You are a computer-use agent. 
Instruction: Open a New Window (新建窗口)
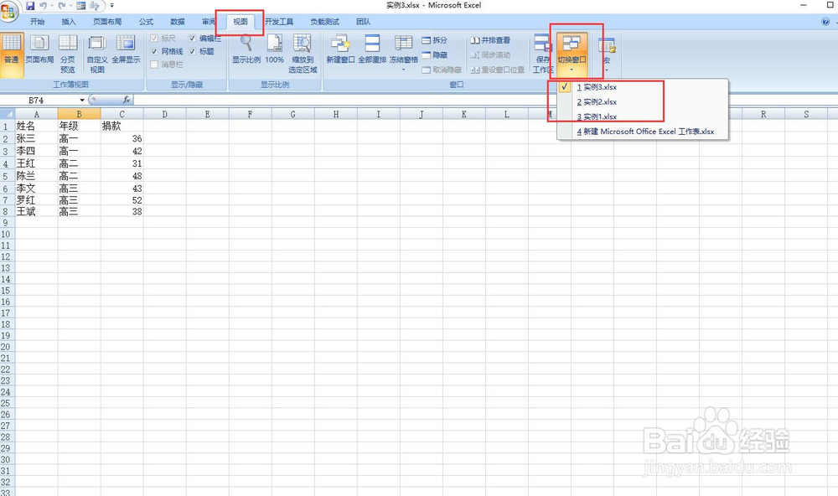[340, 49]
